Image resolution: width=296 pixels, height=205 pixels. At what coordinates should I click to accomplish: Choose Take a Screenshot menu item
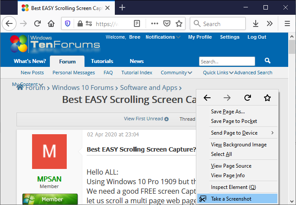click(x=237, y=199)
